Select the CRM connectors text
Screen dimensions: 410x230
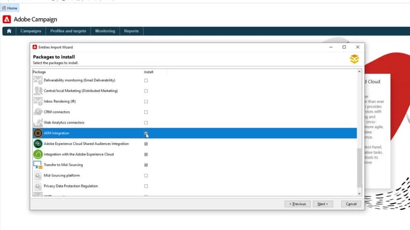tap(57, 112)
